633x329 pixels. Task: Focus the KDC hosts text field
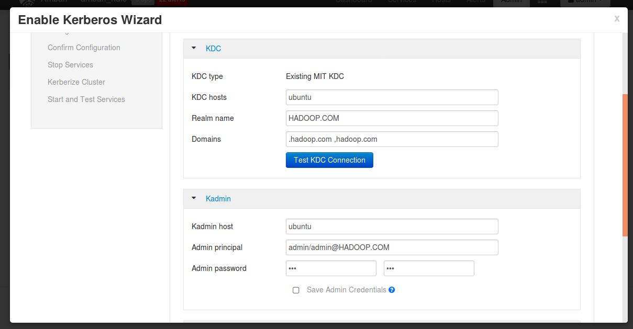coord(392,97)
